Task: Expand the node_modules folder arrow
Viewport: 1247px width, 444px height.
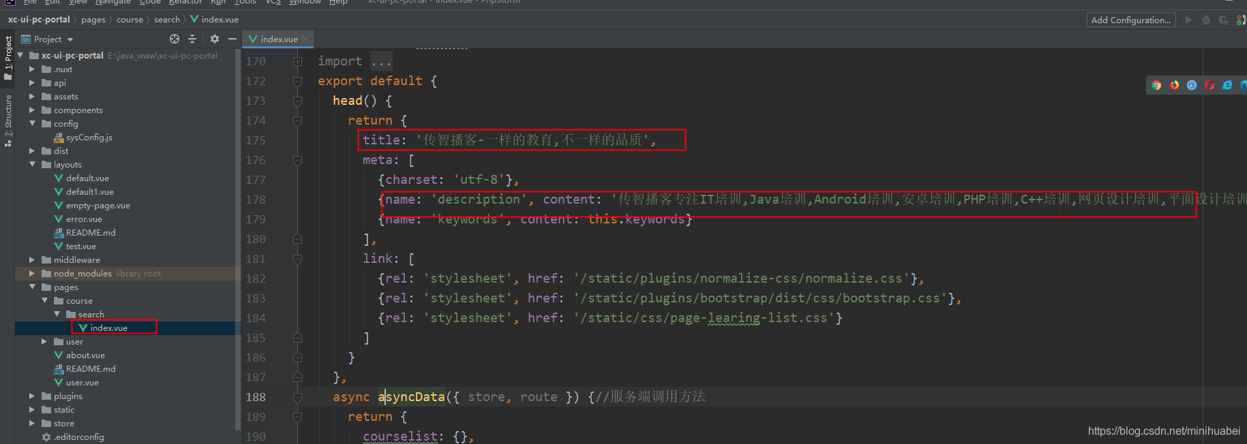Action: point(32,273)
